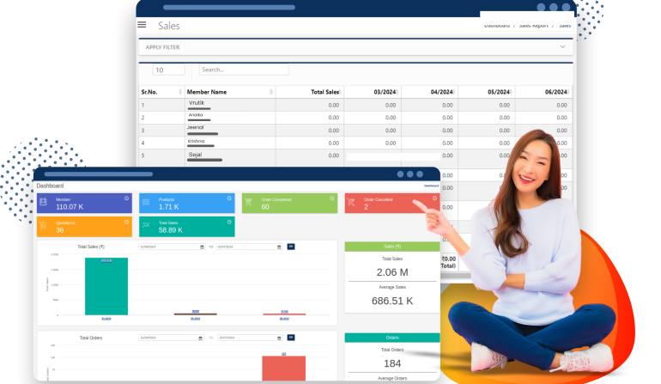The height and width of the screenshot is (384, 661).
Task: Open the hamburger menu in the Sales window
Action: click(142, 25)
